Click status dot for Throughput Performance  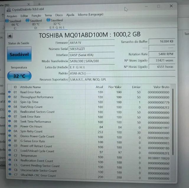tap(9, 97)
